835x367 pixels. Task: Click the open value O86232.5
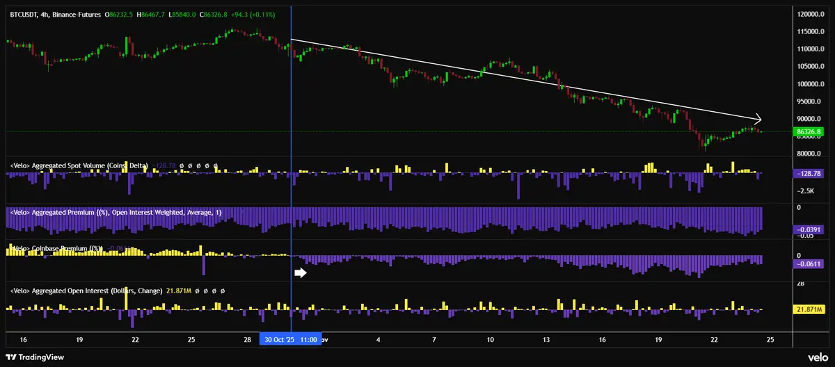tap(120, 13)
